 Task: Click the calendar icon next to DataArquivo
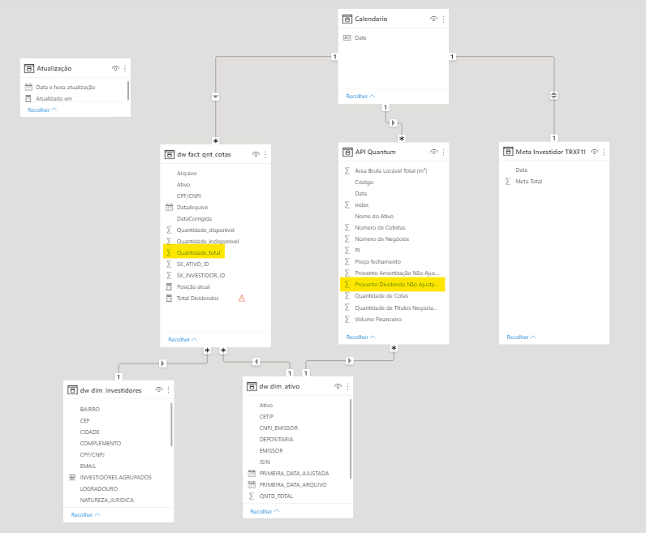(169, 207)
